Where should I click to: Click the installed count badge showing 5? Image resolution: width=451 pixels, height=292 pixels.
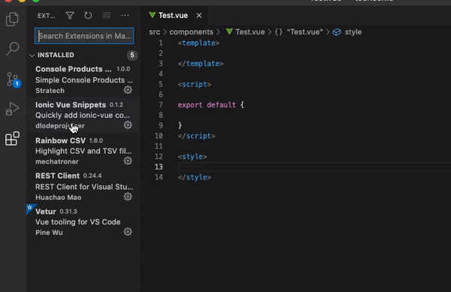pyautogui.click(x=132, y=55)
